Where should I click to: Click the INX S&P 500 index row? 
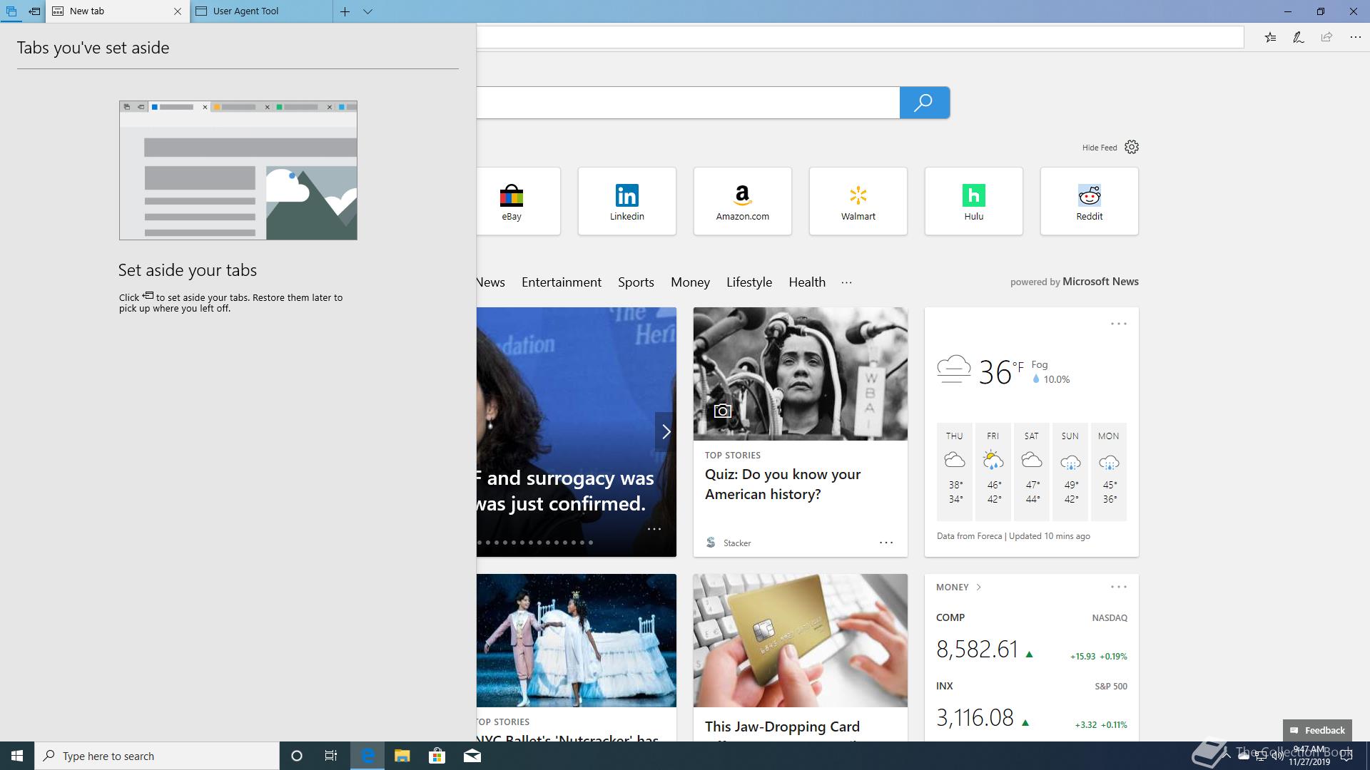[x=1032, y=706]
